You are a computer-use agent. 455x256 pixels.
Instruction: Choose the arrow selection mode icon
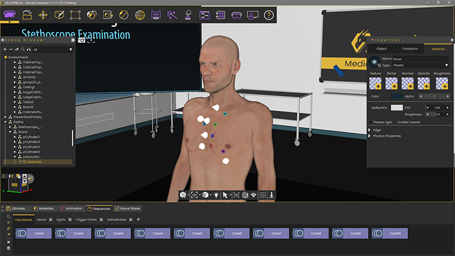(225, 195)
